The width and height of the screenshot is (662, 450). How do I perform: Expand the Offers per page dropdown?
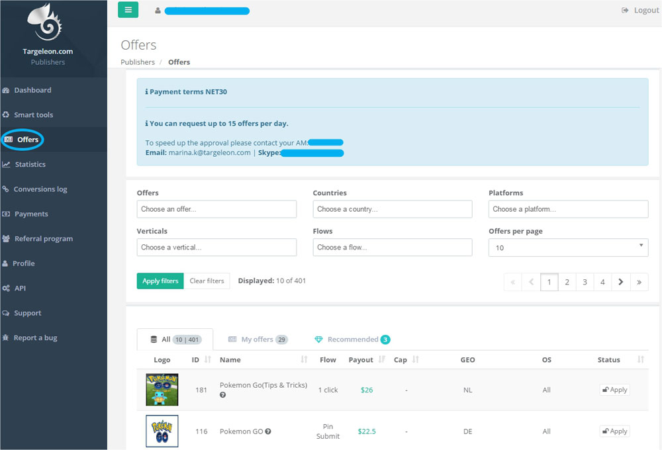point(568,247)
